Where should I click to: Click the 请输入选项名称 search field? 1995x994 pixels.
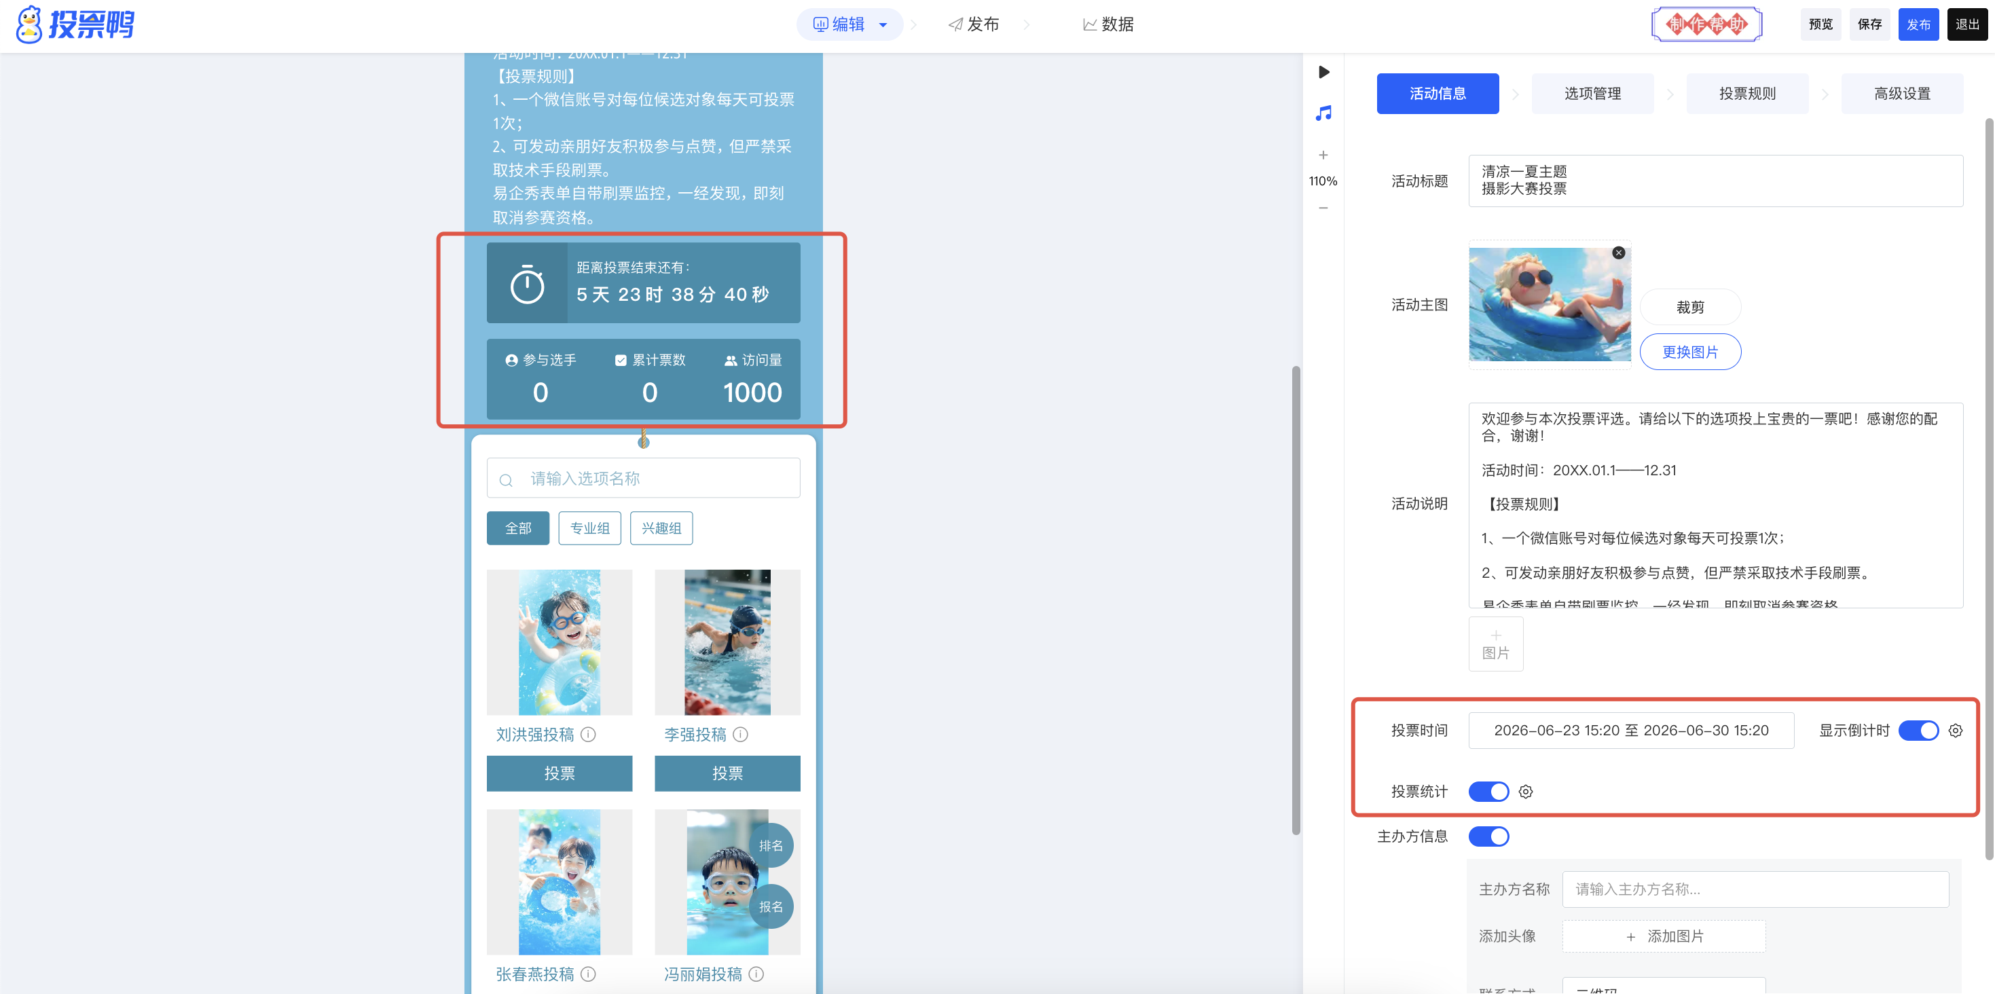point(643,479)
